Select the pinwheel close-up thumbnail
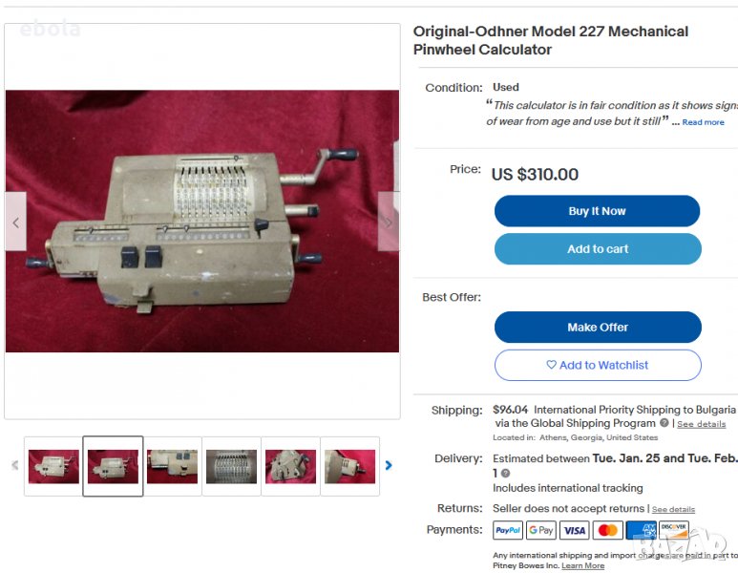This screenshot has height=573, width=738. click(x=232, y=466)
